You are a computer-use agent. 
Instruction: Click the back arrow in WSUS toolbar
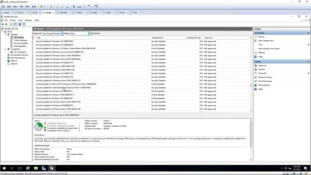(2, 24)
